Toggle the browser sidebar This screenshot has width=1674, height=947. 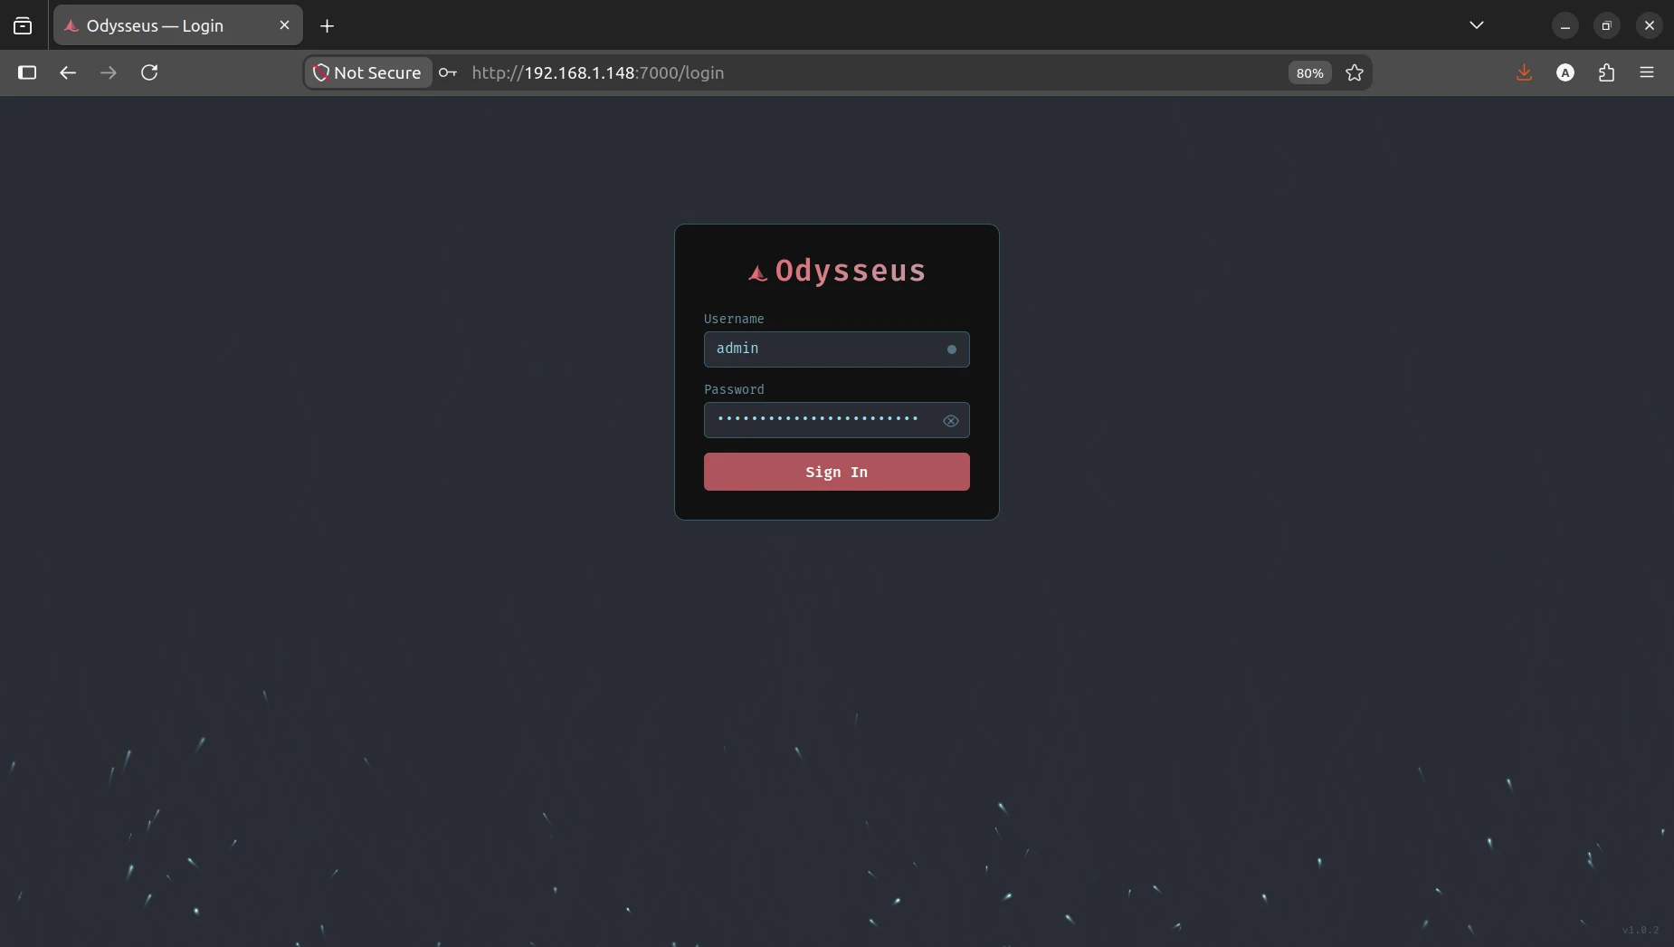(x=27, y=72)
